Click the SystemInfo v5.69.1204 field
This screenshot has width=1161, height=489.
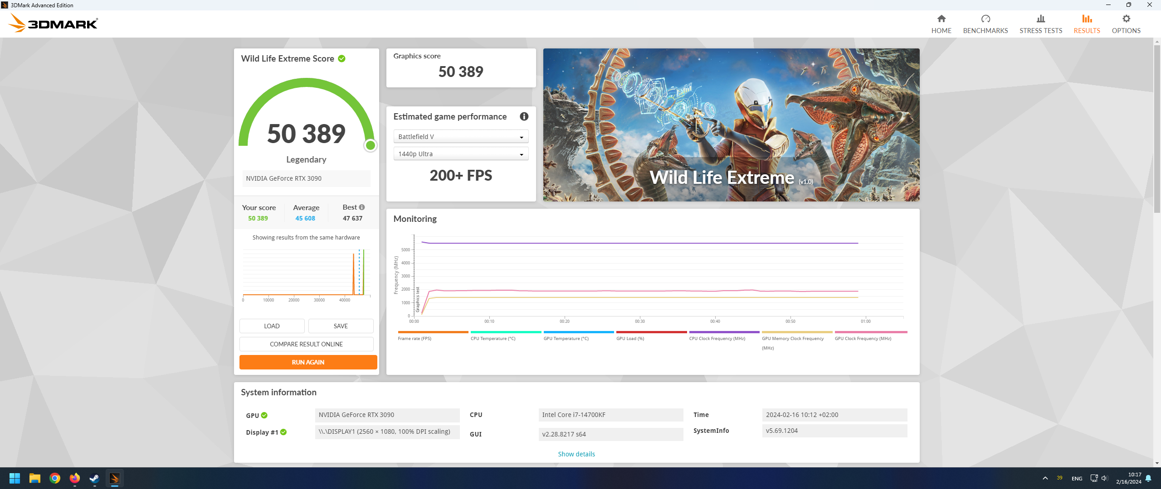coord(835,431)
